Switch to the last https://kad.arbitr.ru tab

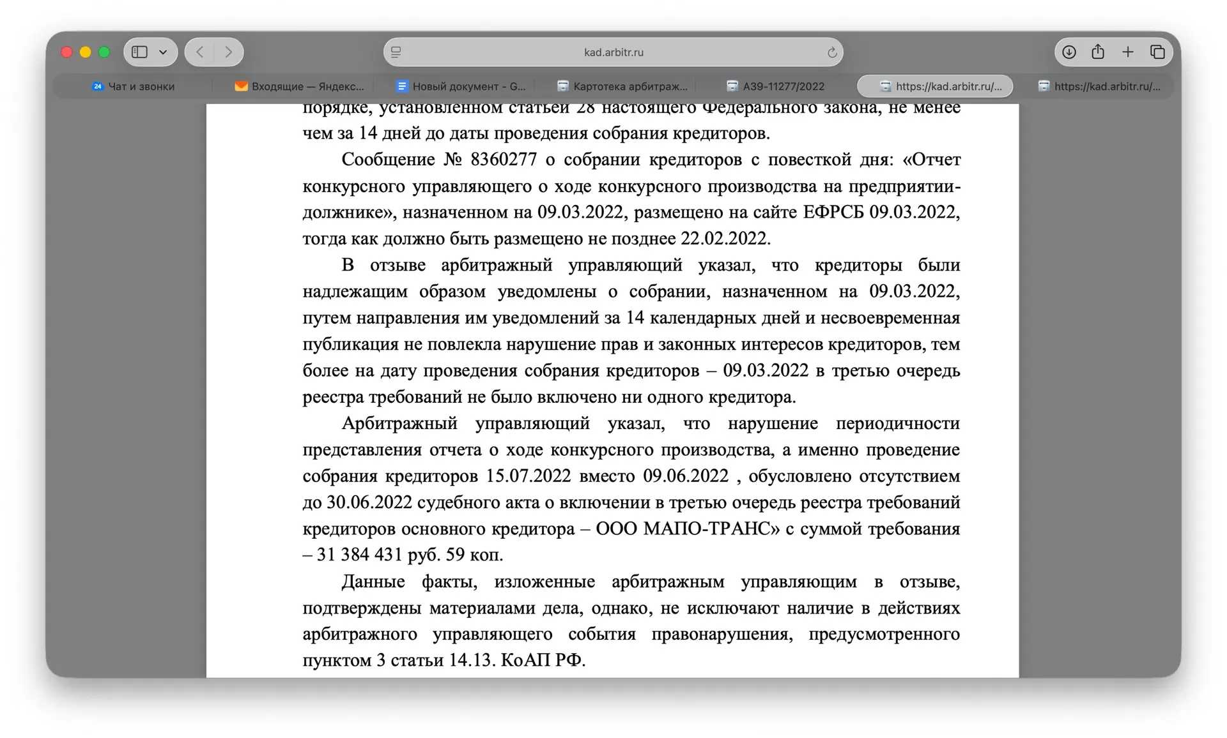(1099, 86)
